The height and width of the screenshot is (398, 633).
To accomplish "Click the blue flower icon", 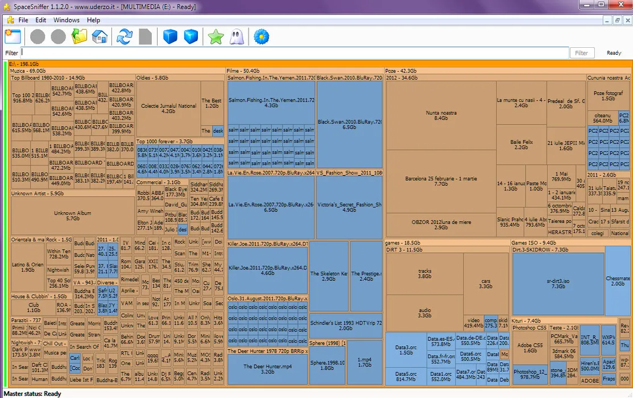I will 261,37.
